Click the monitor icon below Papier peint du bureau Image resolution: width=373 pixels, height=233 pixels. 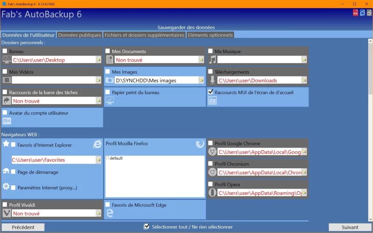110,101
